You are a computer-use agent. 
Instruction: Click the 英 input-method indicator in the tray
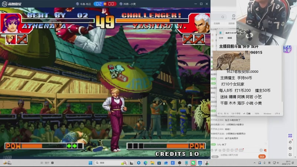(x=270, y=163)
